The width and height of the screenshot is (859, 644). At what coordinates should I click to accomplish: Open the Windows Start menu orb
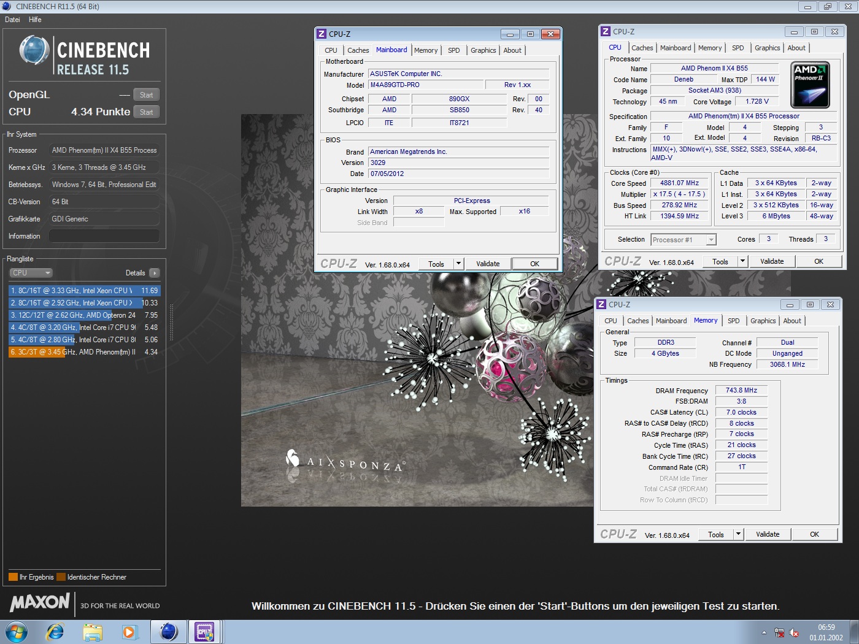point(17,632)
